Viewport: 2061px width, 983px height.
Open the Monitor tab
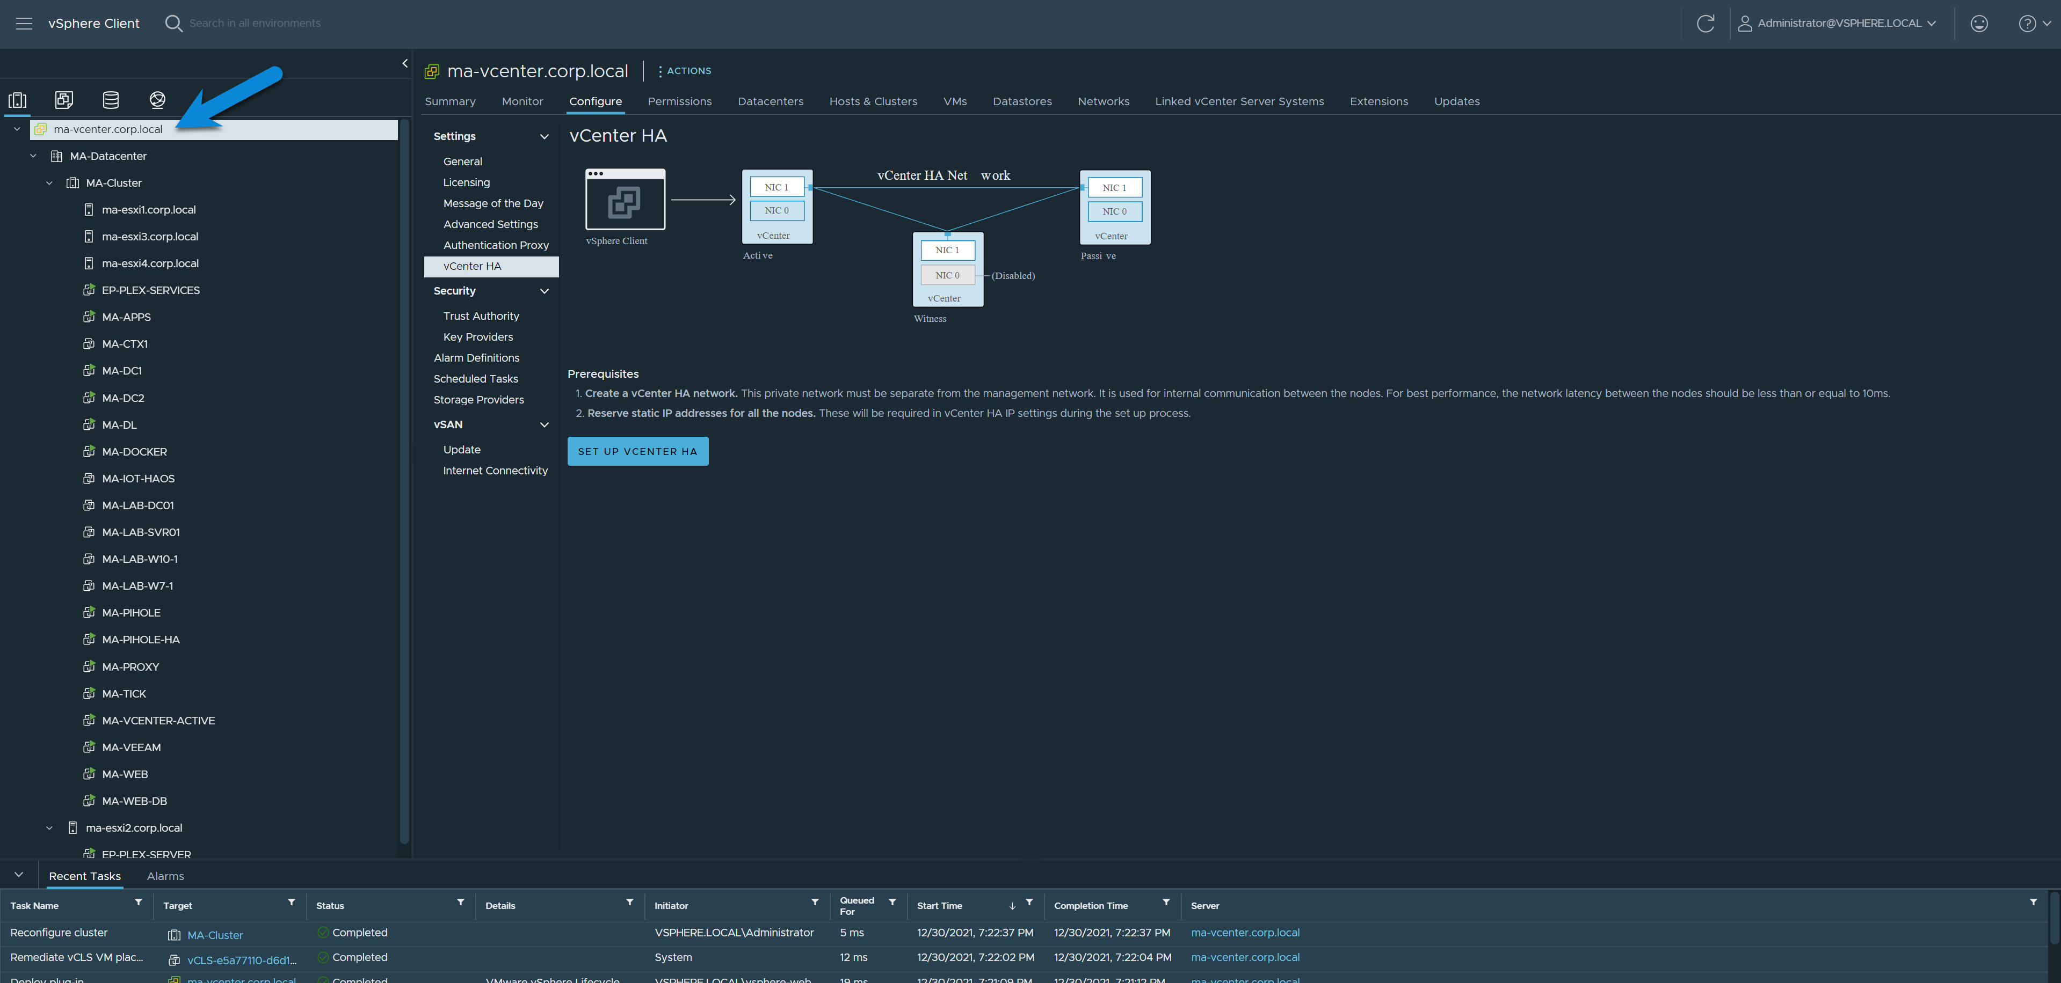click(x=522, y=101)
